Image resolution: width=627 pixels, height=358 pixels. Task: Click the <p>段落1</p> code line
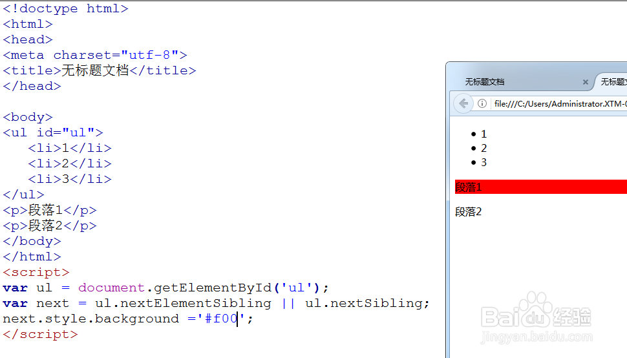tap(50, 210)
